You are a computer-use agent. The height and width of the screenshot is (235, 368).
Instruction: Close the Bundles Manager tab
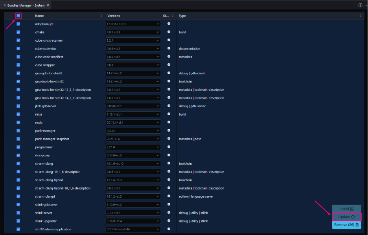pos(48,6)
